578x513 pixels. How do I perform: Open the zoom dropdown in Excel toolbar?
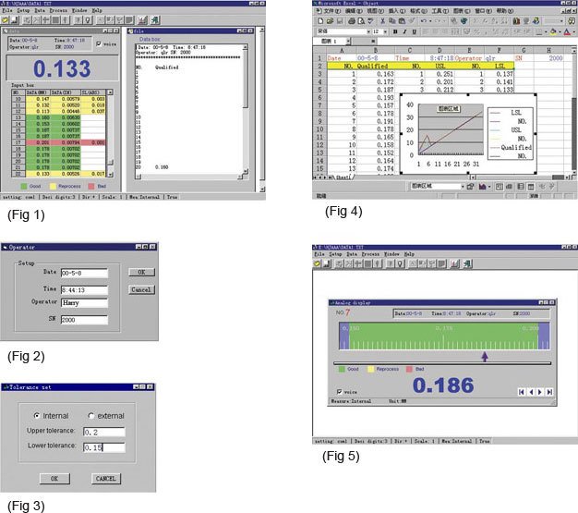(x=561, y=21)
